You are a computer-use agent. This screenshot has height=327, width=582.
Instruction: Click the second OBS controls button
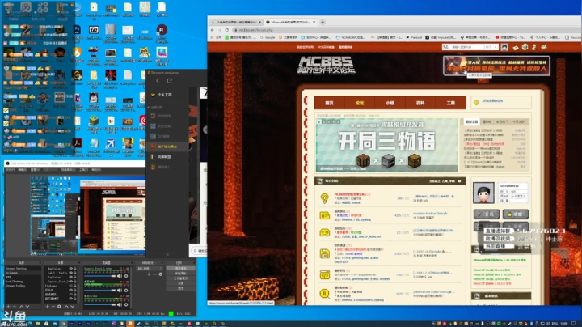click(181, 273)
